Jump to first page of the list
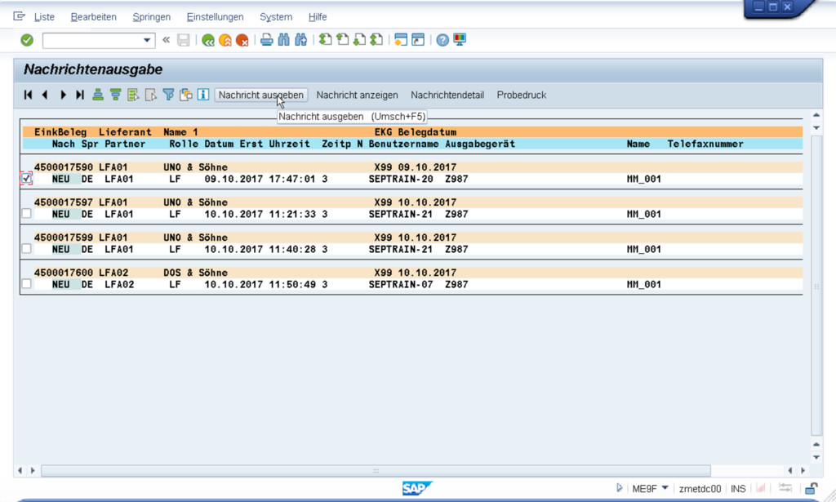Image resolution: width=836 pixels, height=502 pixels. click(29, 95)
